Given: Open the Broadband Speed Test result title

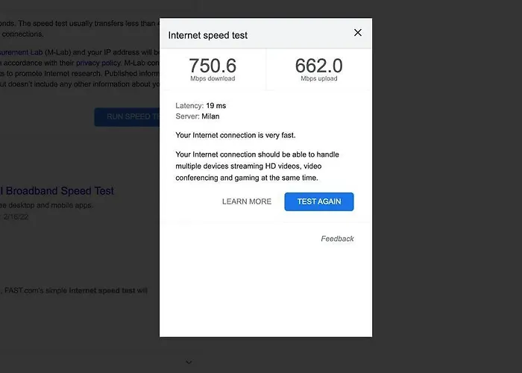Looking at the screenshot, I should point(57,191).
